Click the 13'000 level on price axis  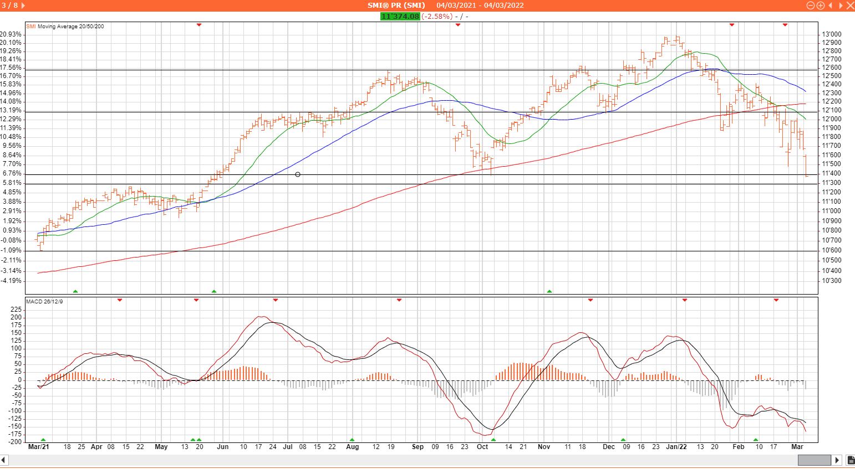832,34
